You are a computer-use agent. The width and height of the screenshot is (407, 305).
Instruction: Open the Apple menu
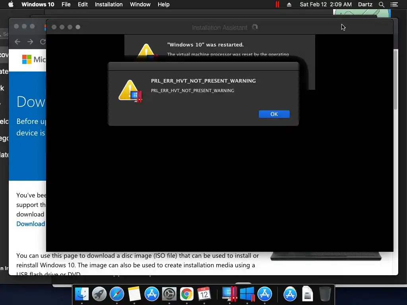(11, 4)
